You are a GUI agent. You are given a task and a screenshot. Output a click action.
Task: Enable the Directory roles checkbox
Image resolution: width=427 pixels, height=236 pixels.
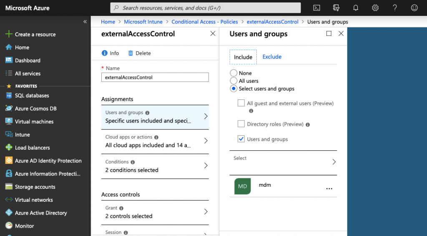point(241,124)
